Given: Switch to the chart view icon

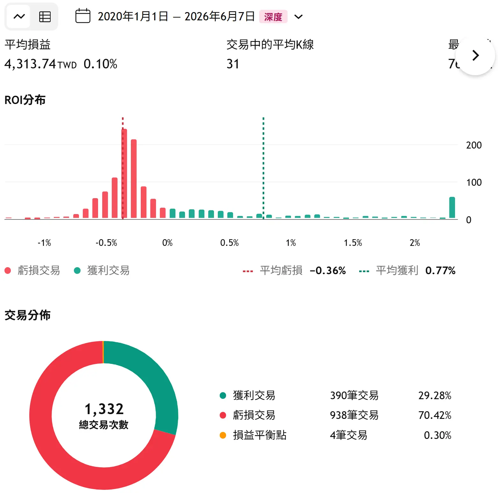Looking at the screenshot, I should click(19, 17).
